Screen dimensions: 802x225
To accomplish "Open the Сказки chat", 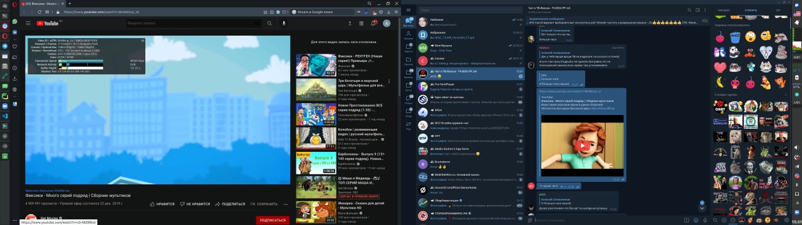I will [471, 60].
